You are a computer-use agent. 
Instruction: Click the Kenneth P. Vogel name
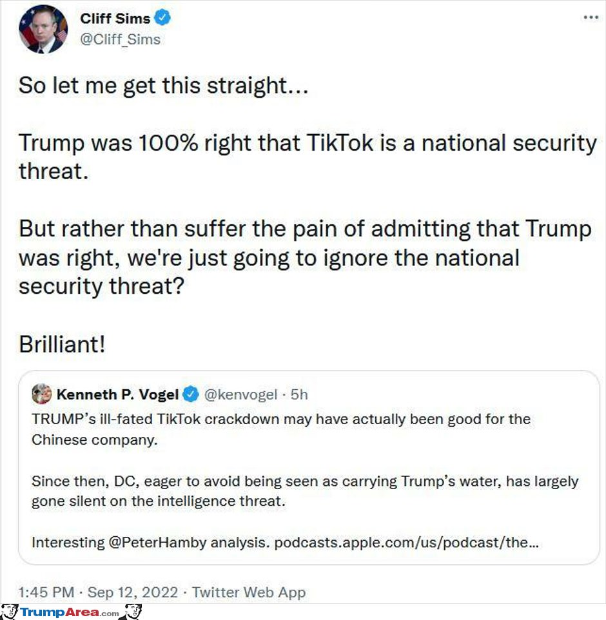117,394
